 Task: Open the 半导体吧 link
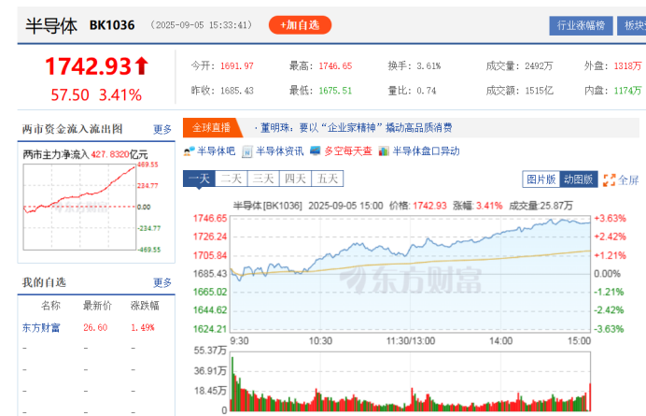coord(217,151)
